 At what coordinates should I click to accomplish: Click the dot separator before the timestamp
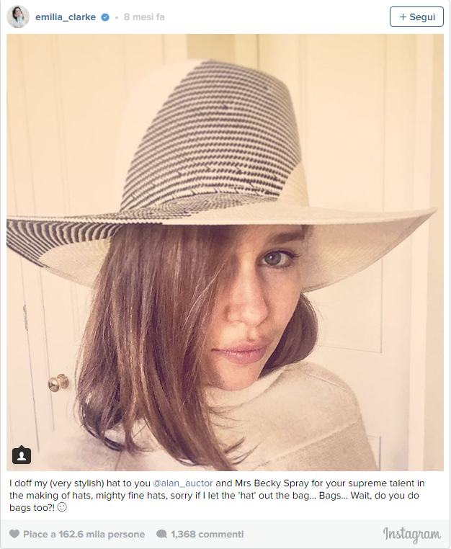point(117,17)
